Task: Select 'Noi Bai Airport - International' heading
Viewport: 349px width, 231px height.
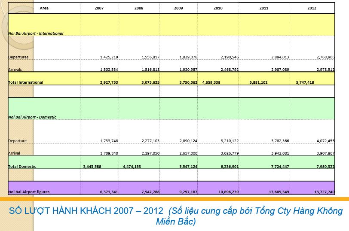Action: click(x=36, y=33)
